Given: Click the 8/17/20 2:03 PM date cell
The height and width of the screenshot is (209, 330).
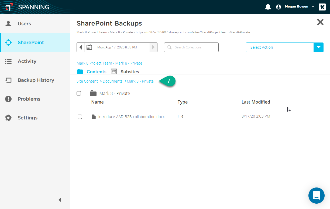Looking at the screenshot, I should [256, 116].
